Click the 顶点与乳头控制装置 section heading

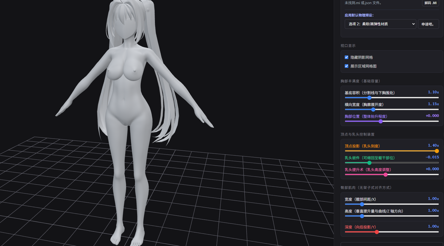[x=357, y=135]
